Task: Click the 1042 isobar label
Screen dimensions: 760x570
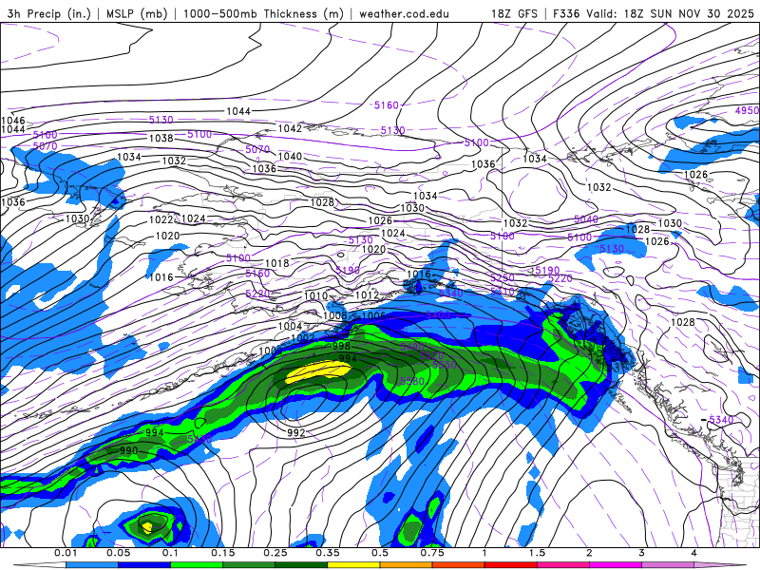Action: coord(290,128)
